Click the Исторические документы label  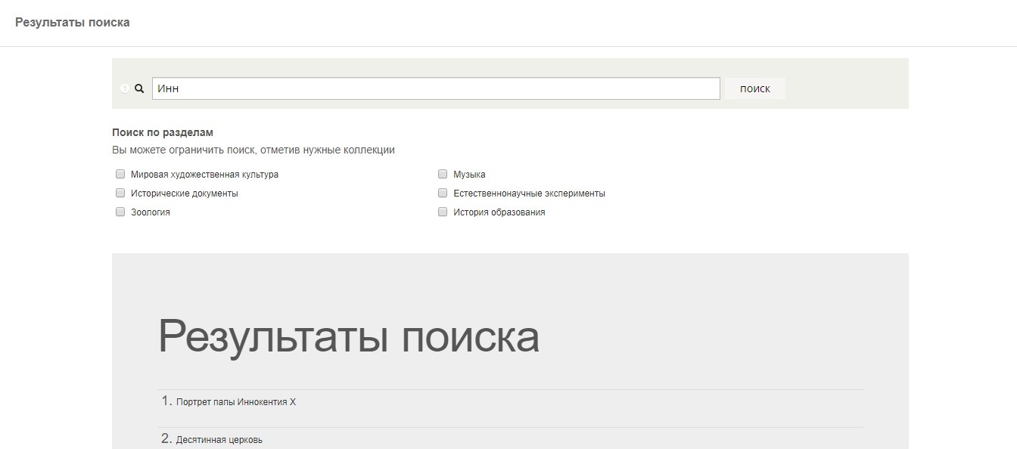(x=185, y=194)
